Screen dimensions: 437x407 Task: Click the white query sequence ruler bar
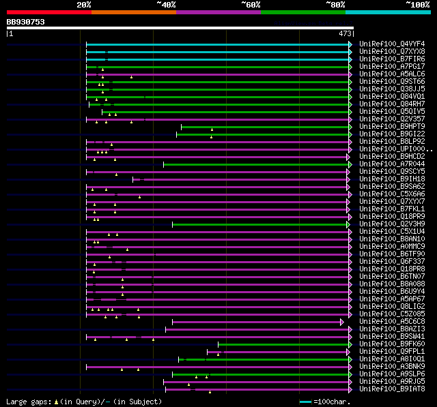click(x=180, y=28)
